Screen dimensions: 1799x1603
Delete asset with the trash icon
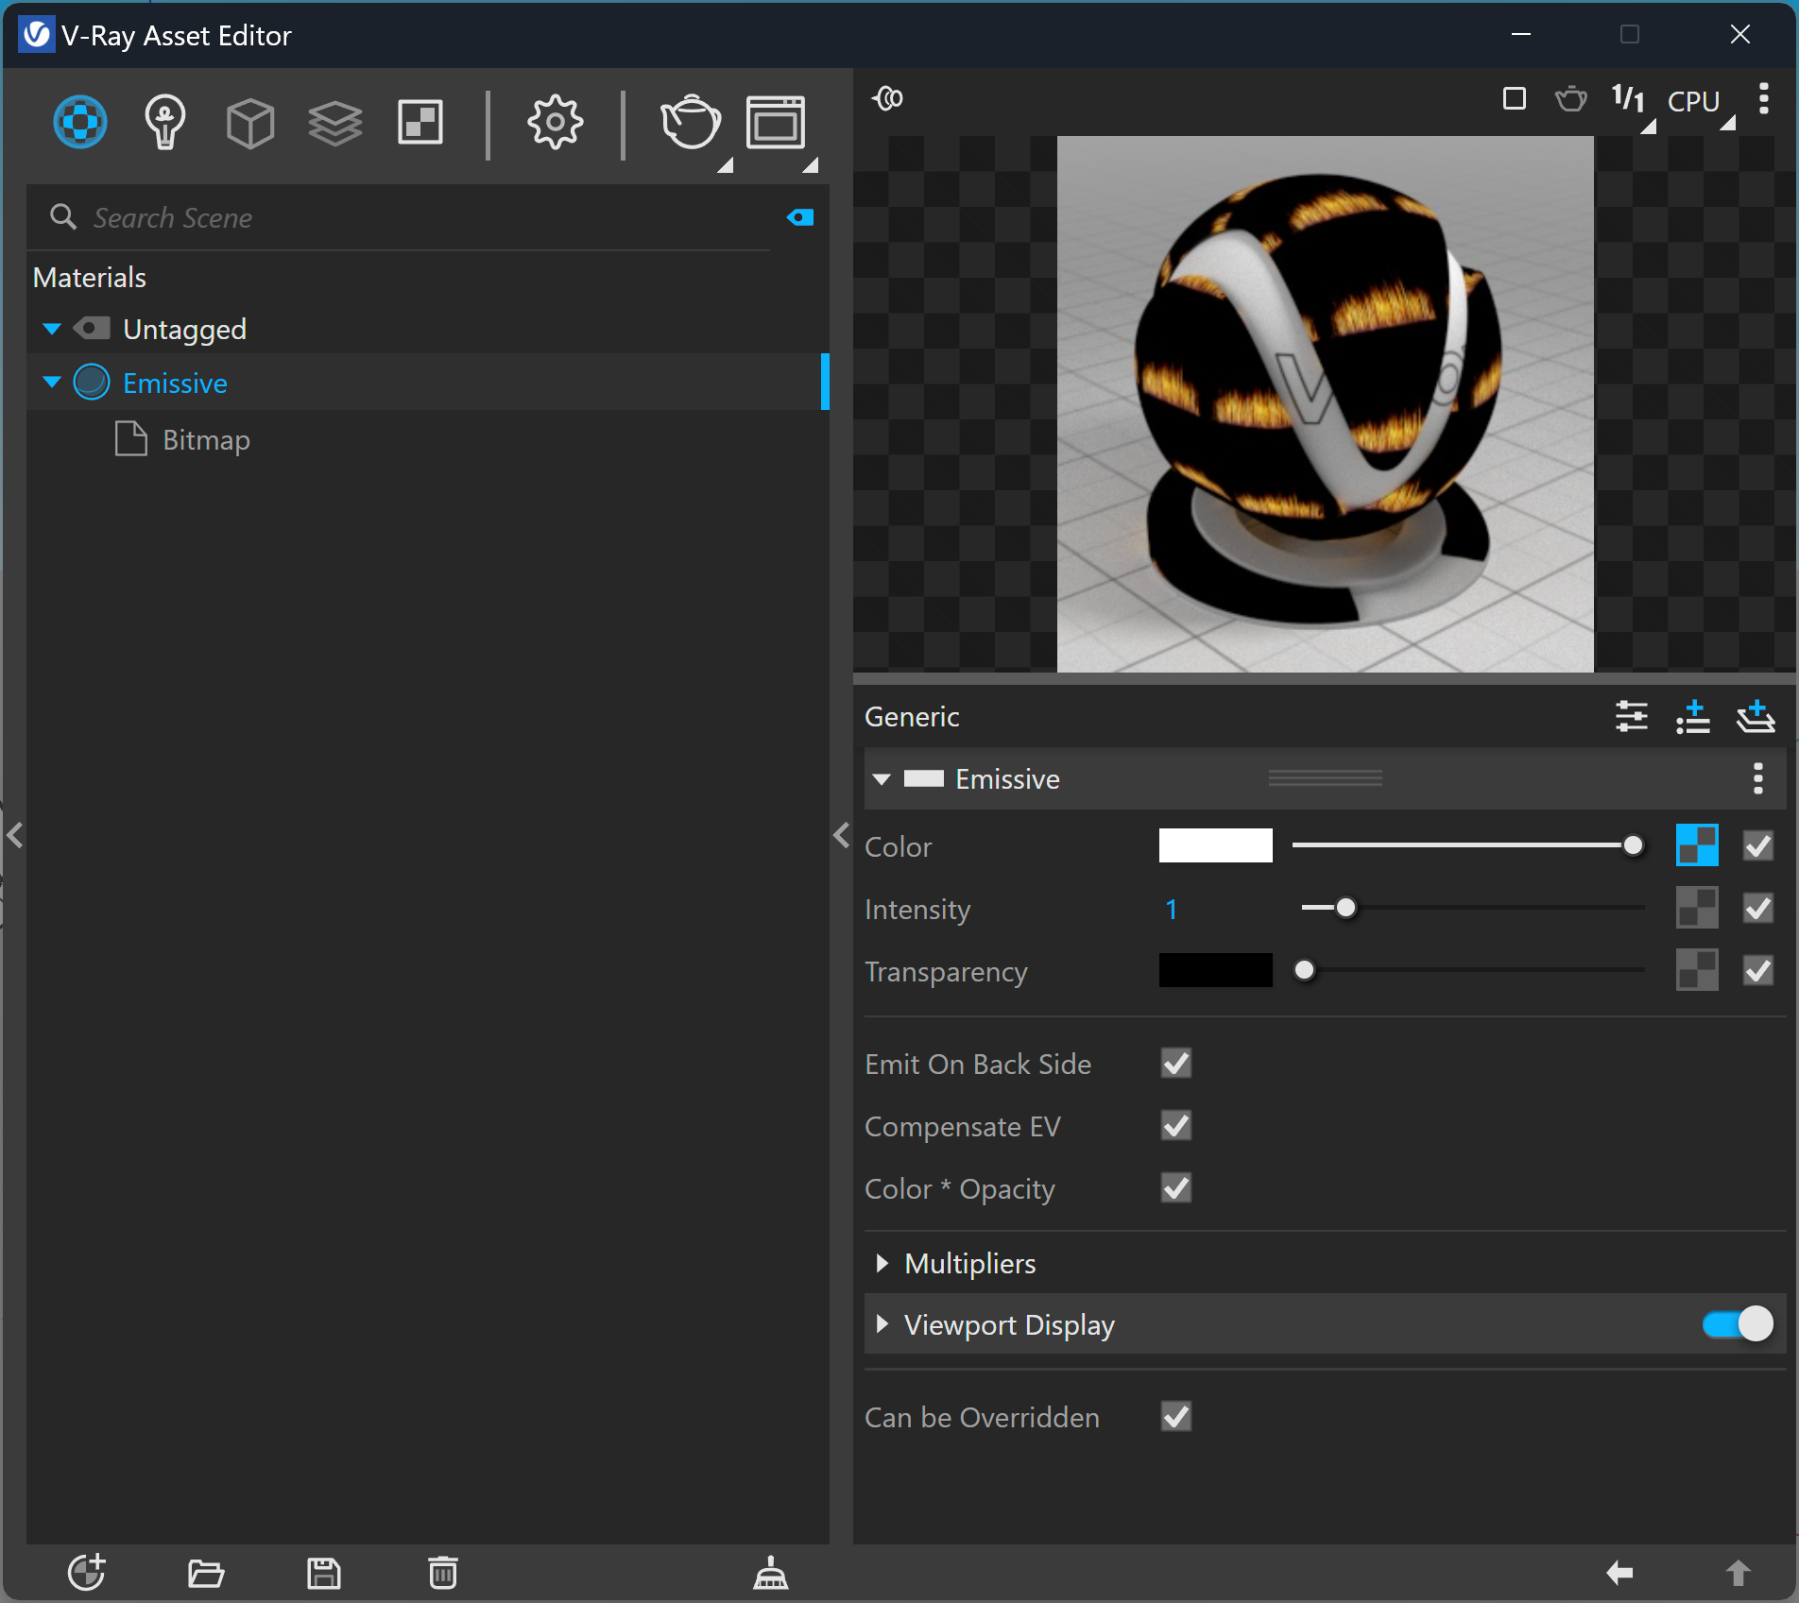point(443,1573)
